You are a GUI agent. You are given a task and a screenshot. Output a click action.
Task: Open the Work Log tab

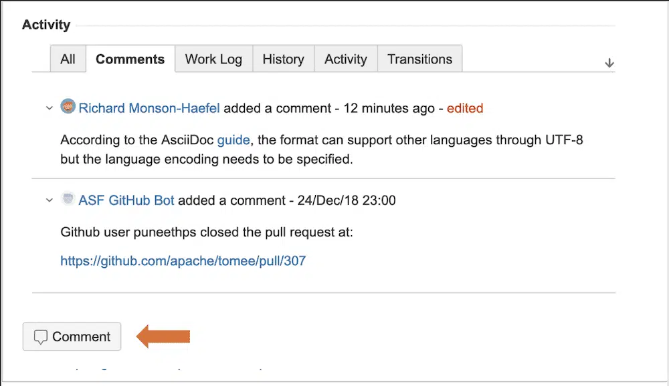click(213, 59)
